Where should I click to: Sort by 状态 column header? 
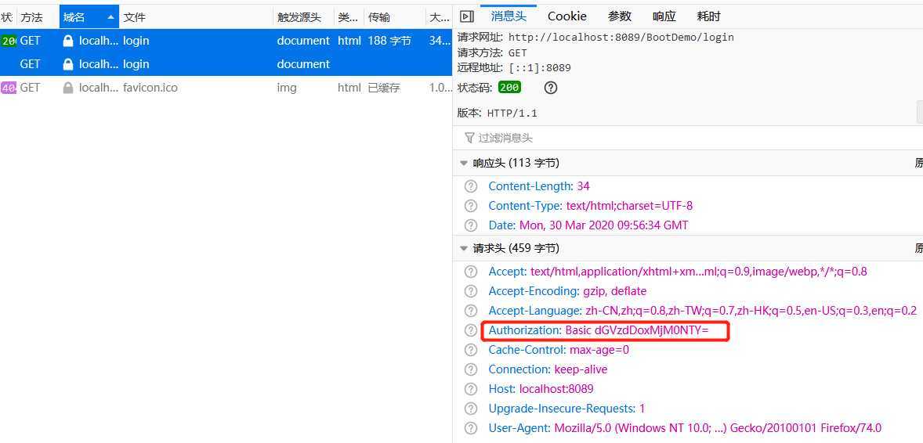point(9,17)
